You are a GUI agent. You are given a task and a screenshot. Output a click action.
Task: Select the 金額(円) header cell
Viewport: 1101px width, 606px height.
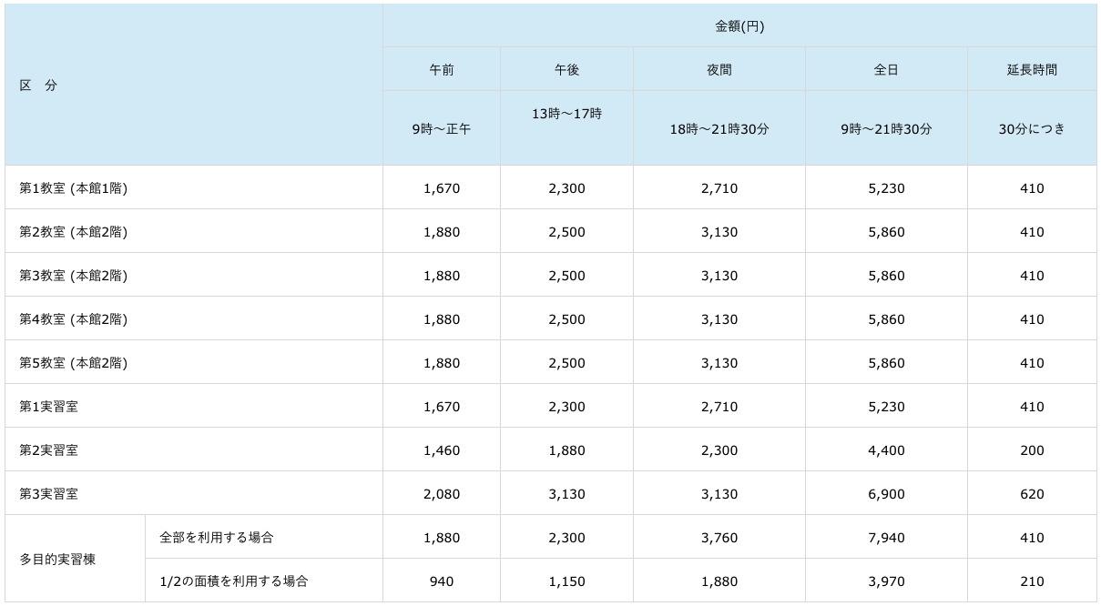pyautogui.click(x=739, y=26)
